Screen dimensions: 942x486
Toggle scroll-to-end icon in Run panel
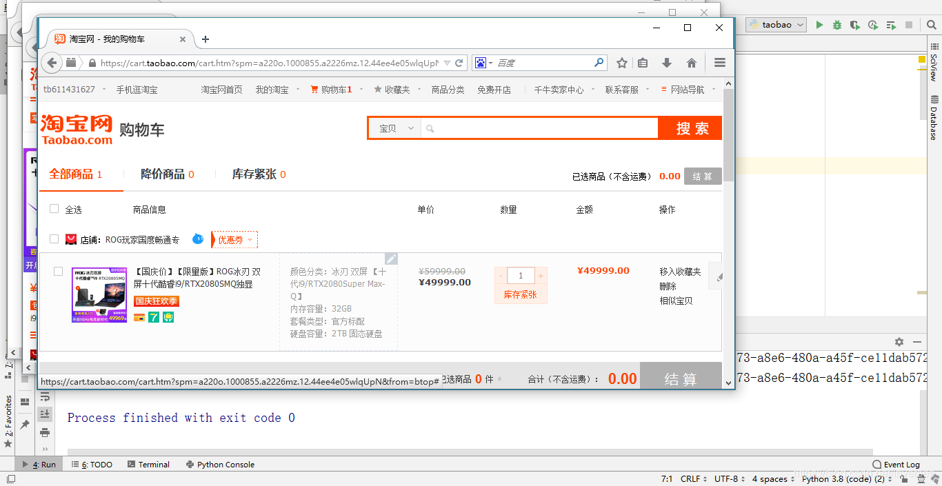pyautogui.click(x=45, y=414)
